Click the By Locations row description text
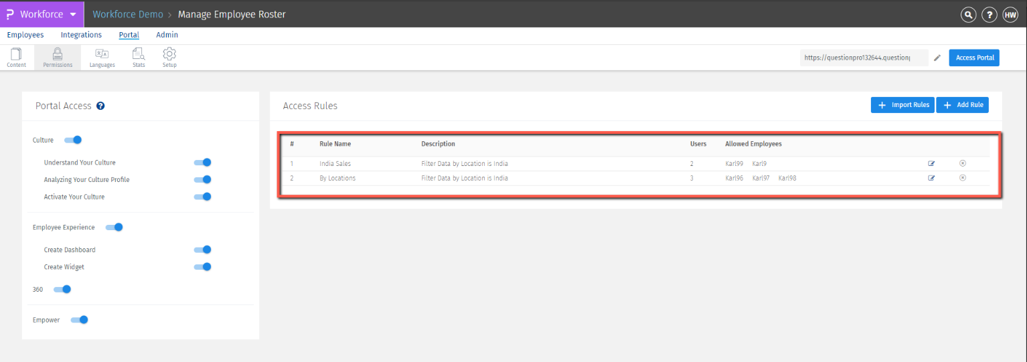The height and width of the screenshot is (362, 1027). [x=465, y=178]
